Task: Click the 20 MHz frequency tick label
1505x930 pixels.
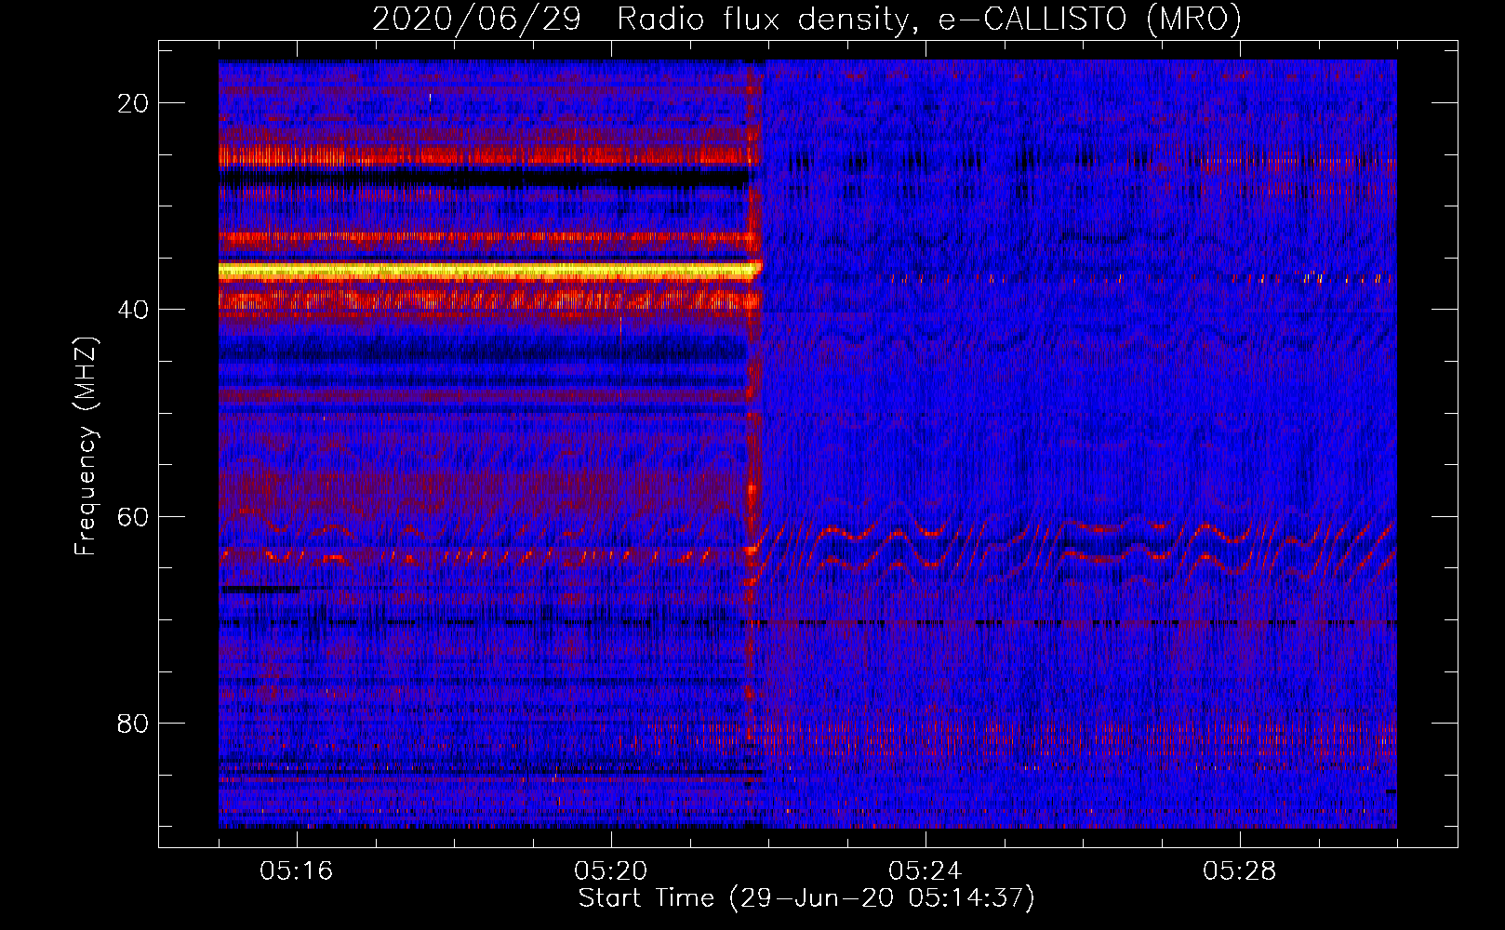Action: tap(133, 103)
